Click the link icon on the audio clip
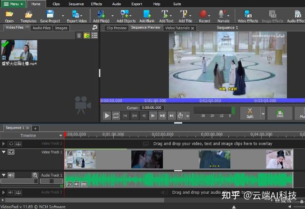The width and height of the screenshot is (305, 209). pyautogui.click(x=84, y=184)
